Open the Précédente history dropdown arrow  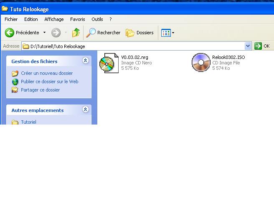pyautogui.click(x=44, y=33)
